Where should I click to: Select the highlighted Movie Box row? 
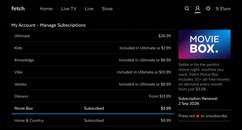click(93, 108)
